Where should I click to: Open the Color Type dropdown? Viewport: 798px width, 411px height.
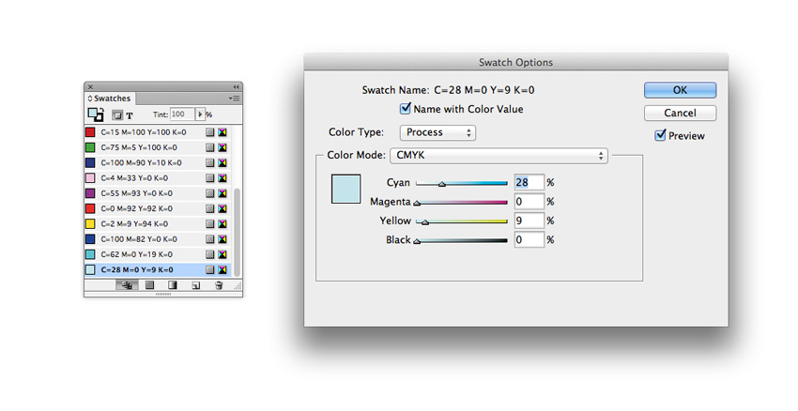coord(437,132)
